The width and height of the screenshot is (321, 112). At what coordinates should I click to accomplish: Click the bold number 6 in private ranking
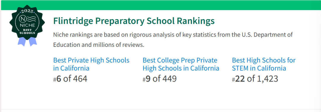point(59,79)
